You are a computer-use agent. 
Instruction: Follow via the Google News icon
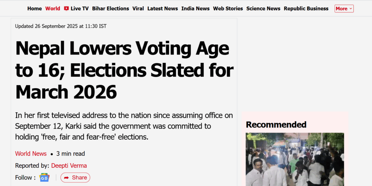[x=44, y=178]
